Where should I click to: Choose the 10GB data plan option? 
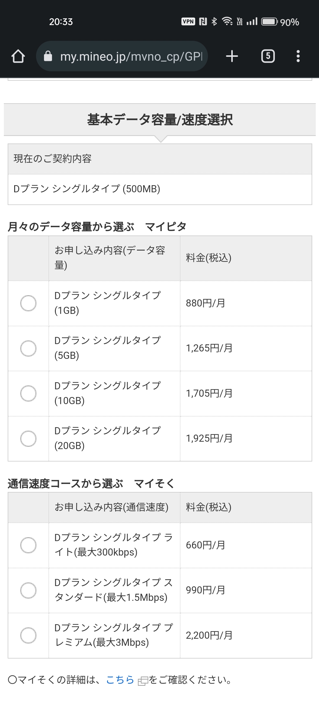click(x=28, y=393)
